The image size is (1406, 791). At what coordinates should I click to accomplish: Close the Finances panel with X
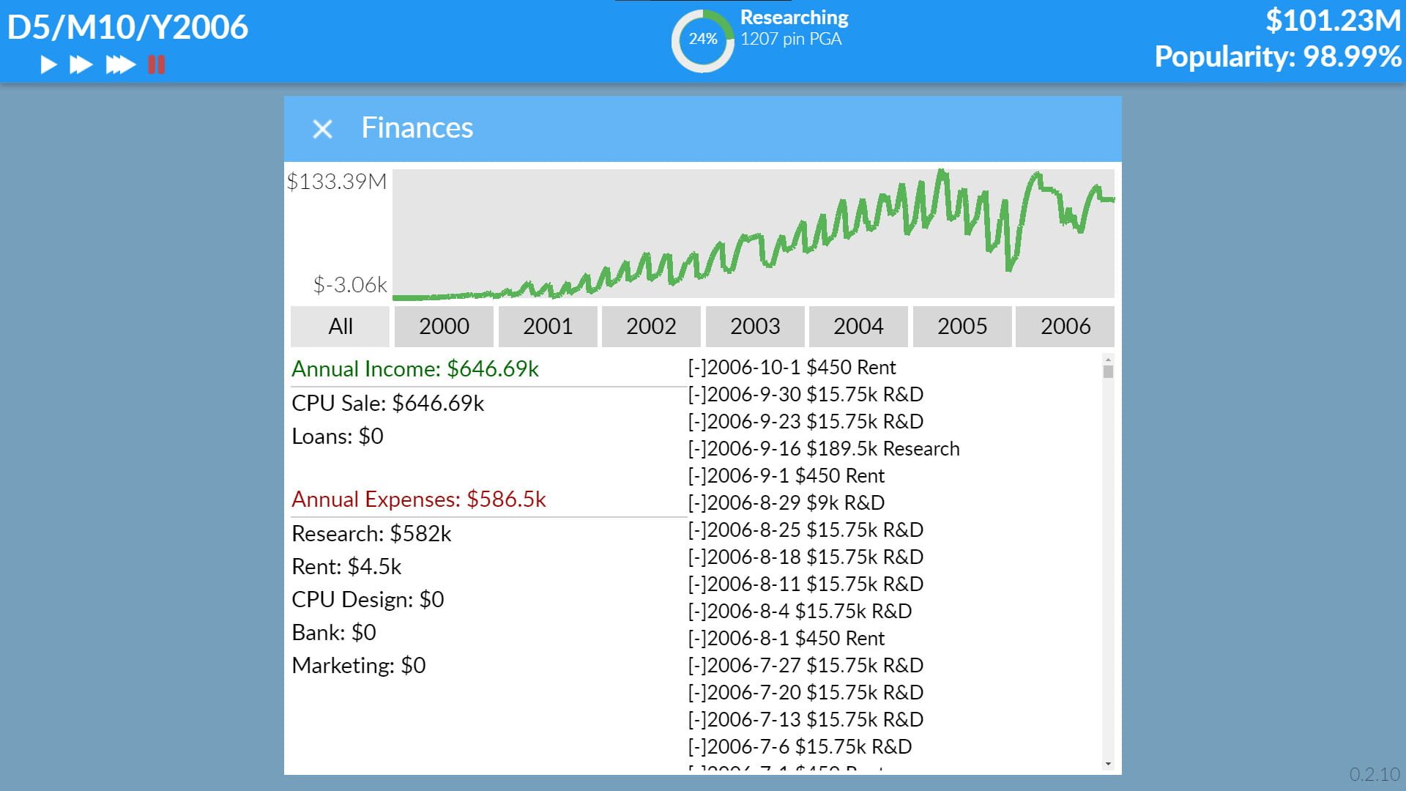(x=322, y=130)
